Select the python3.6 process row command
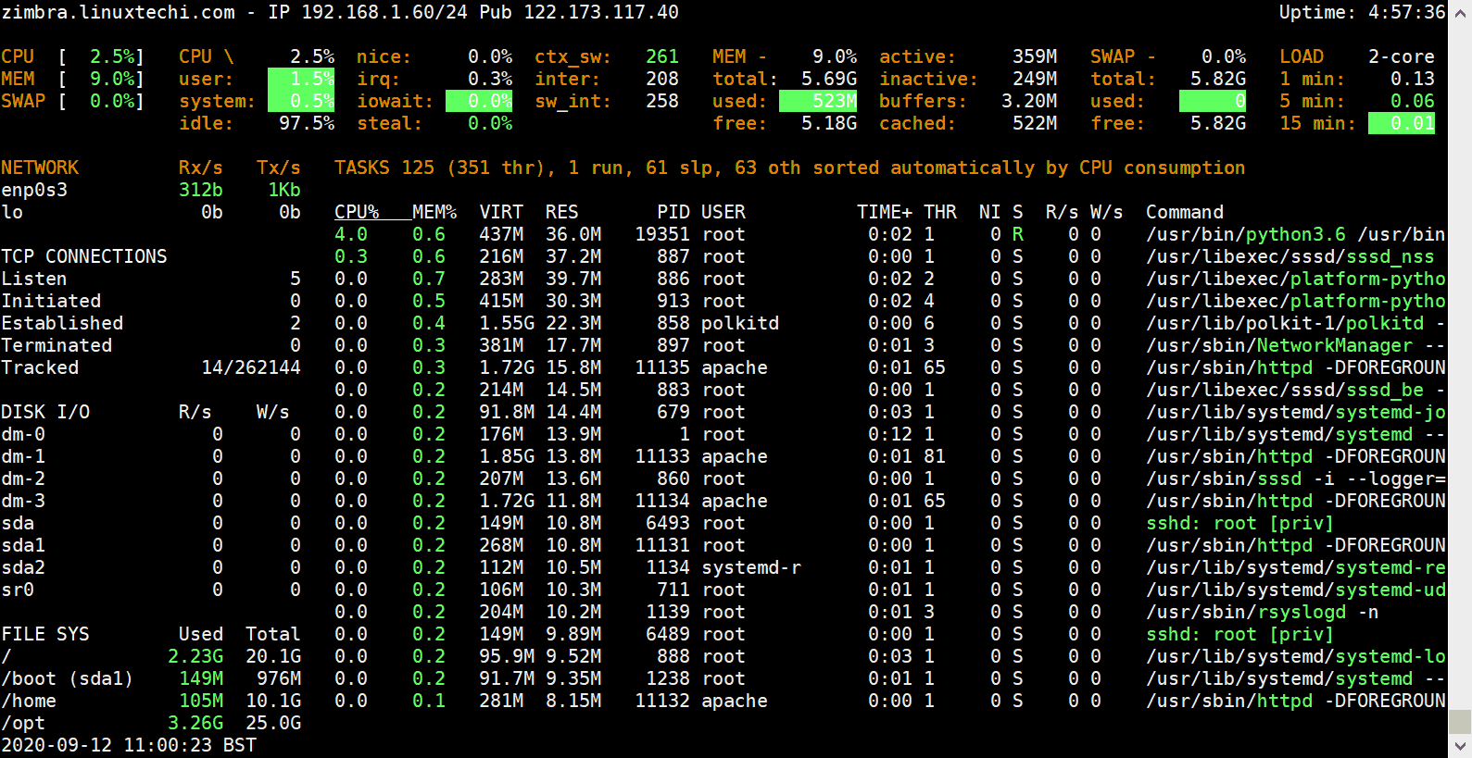Image resolution: width=1472 pixels, height=758 pixels. 1296,234
